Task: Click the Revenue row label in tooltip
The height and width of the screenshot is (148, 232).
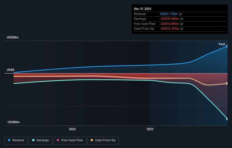Action: coord(140,14)
